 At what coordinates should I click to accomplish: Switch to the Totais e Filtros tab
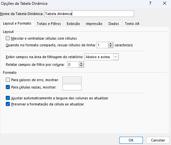point(49,24)
